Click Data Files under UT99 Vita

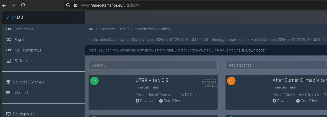click(x=172, y=101)
